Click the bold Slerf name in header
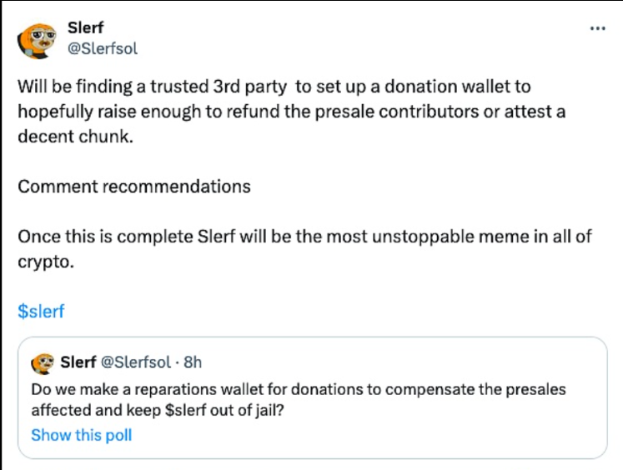This screenshot has height=470, width=623. [x=86, y=29]
